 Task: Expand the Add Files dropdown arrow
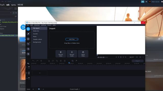pos(77,39)
